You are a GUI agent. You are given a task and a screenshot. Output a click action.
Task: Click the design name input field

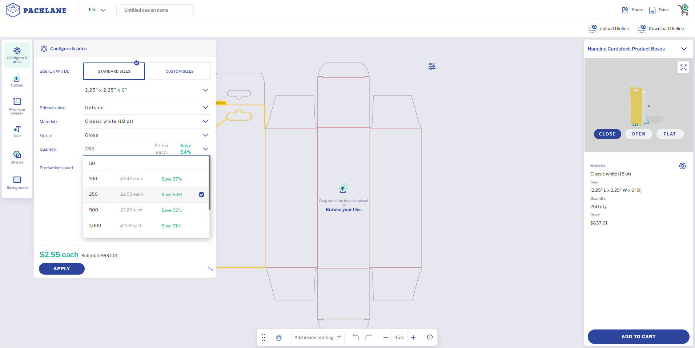point(157,10)
